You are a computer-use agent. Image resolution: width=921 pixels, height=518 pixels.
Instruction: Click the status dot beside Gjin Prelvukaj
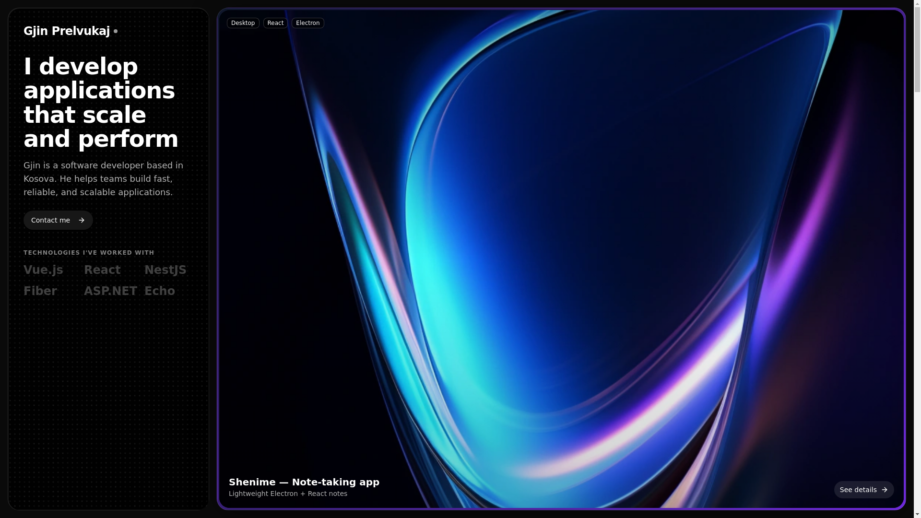116,31
